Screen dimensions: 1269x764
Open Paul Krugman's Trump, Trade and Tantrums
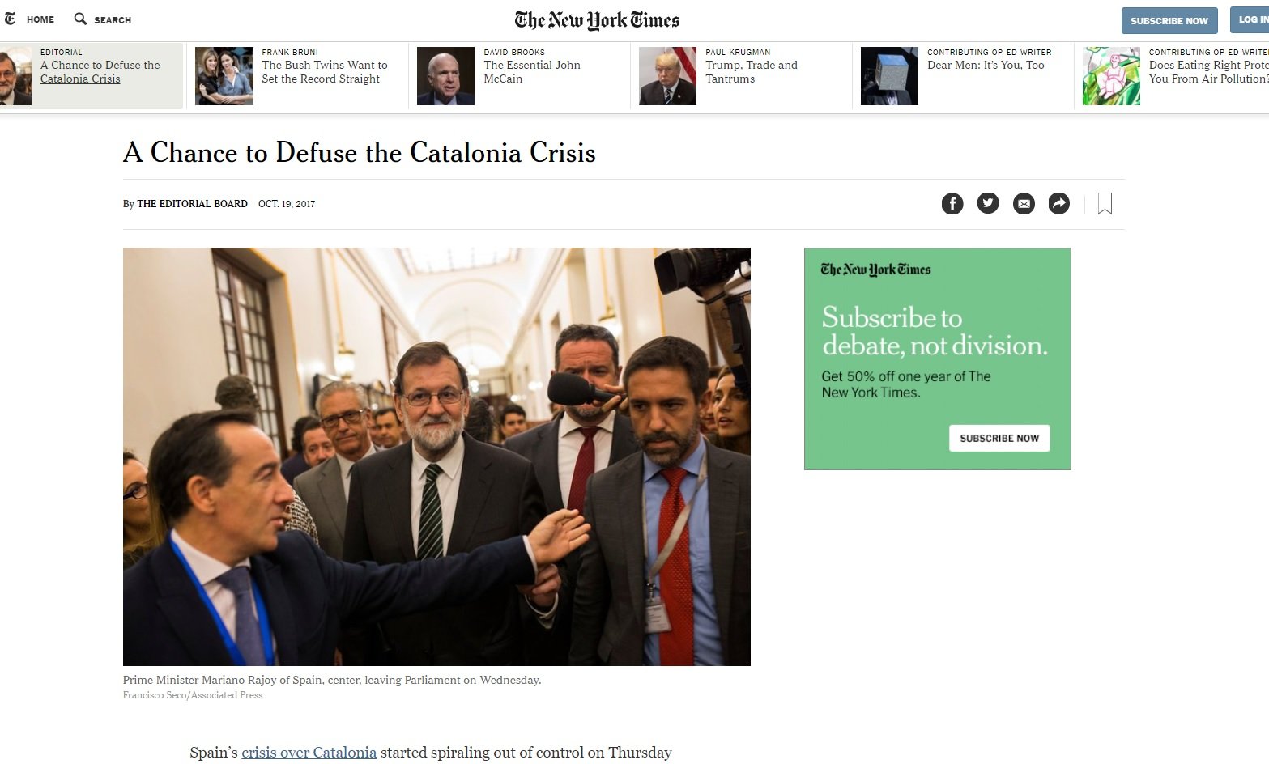tap(752, 72)
